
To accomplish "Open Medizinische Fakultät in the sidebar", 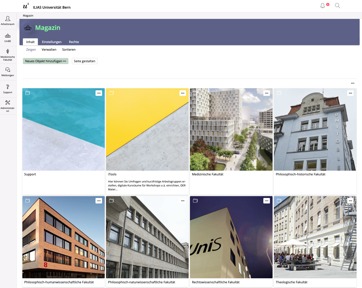I will pyautogui.click(x=8, y=55).
